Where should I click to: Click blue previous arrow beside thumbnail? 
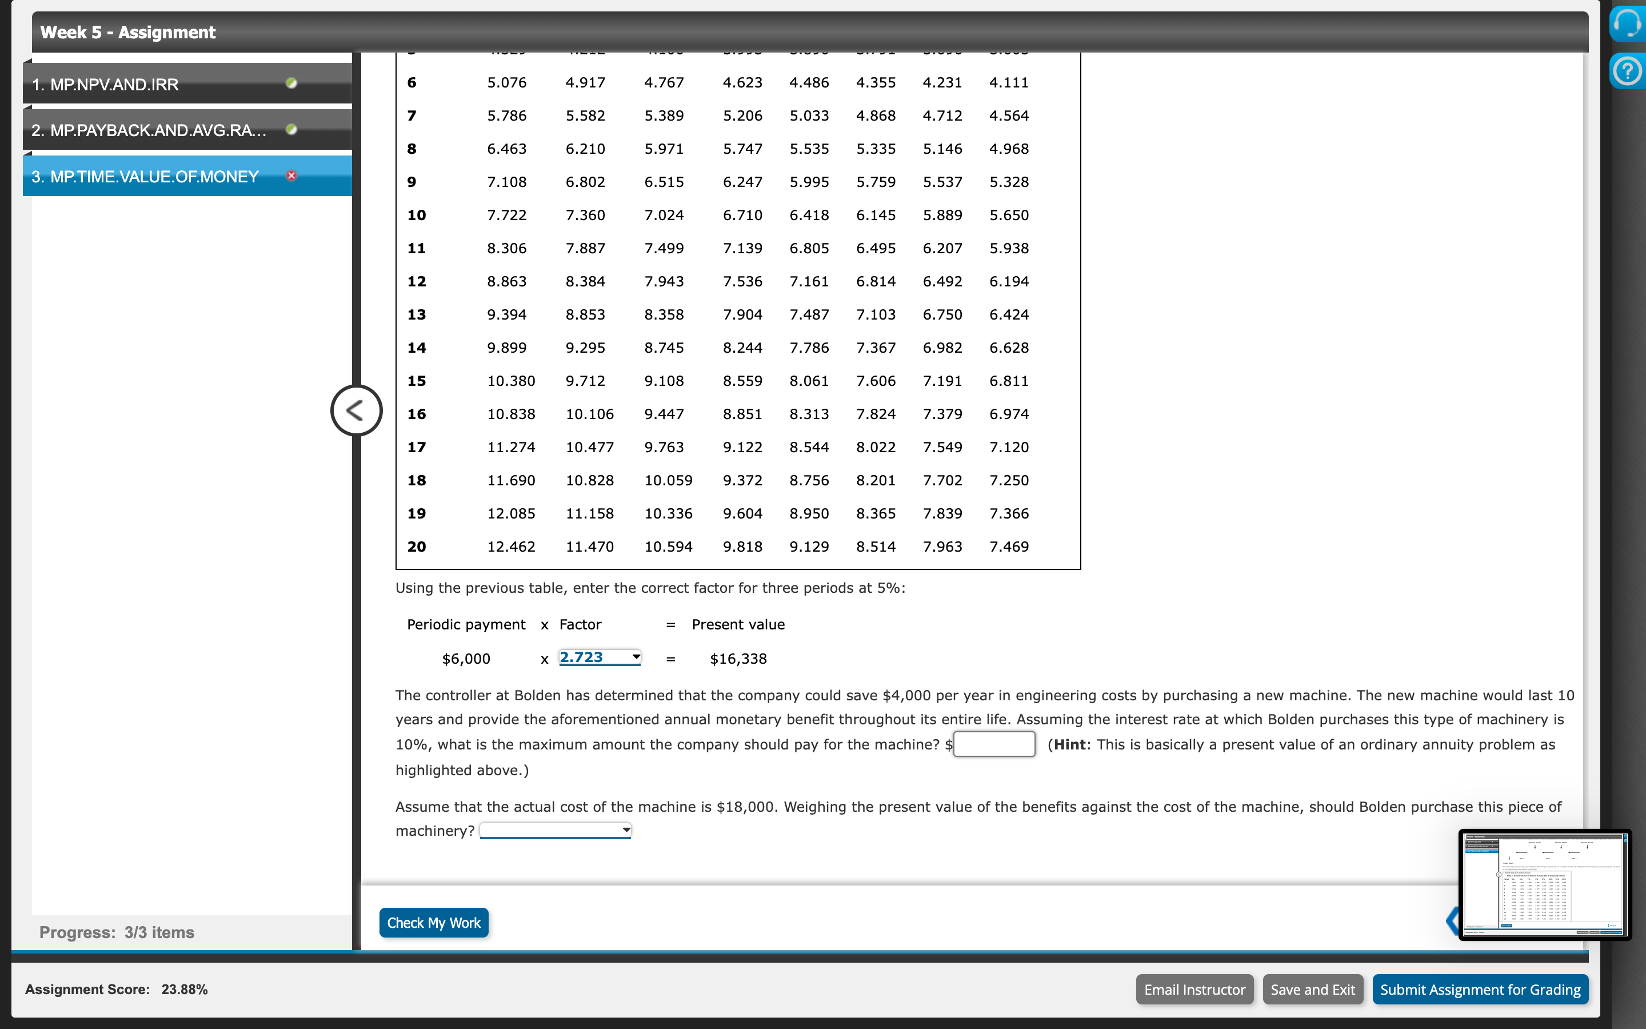[x=1452, y=921]
